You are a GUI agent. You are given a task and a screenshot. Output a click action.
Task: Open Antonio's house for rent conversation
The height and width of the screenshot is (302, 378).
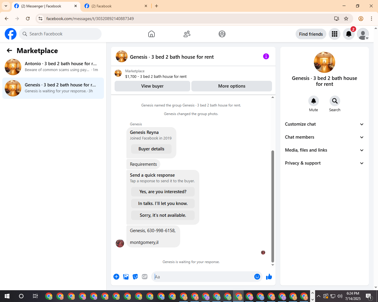[x=53, y=67]
